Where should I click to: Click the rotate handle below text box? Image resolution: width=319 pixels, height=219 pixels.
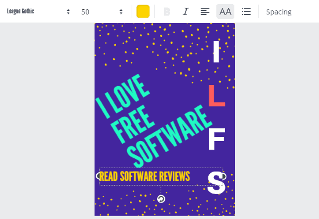click(161, 199)
